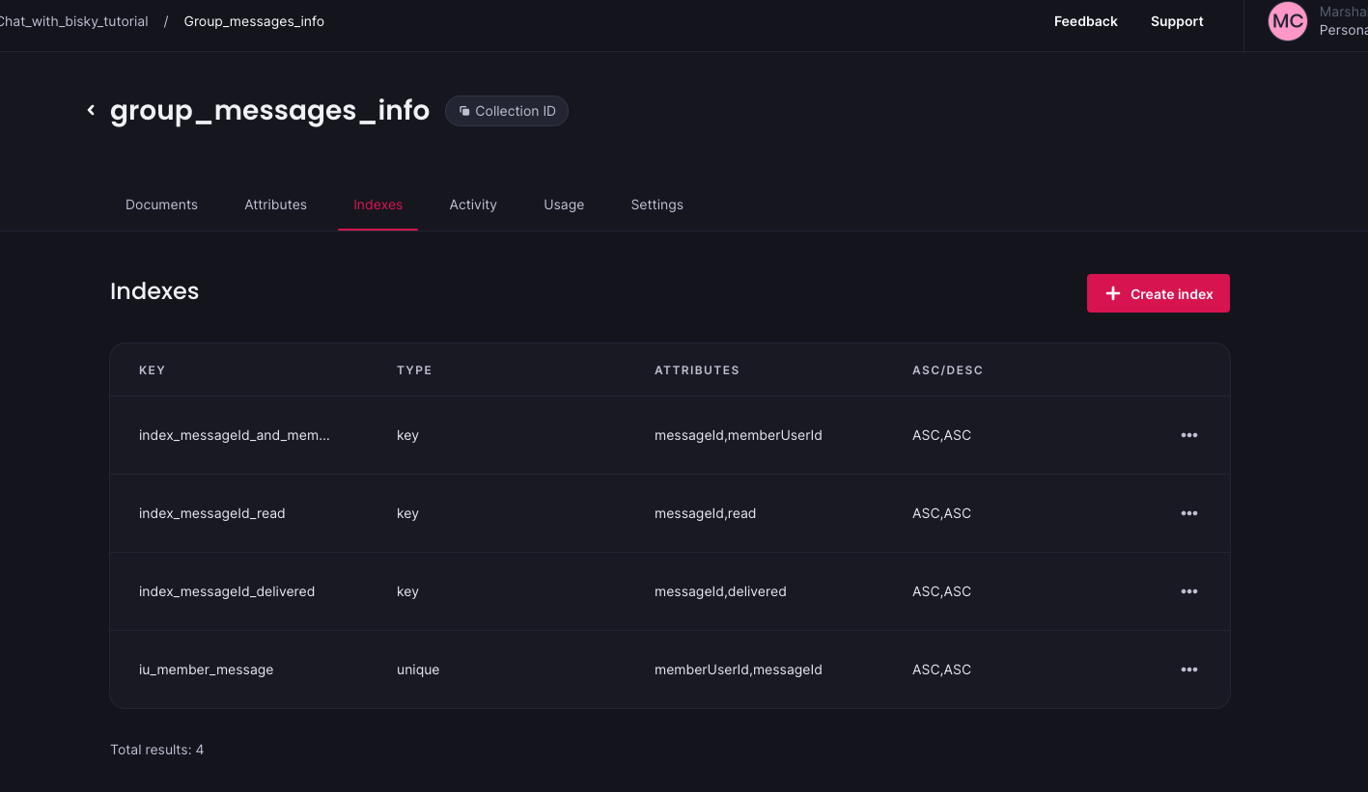Click messageId,memberUserId attributes cell
Viewport: 1368px width, 792px height.
coord(739,435)
